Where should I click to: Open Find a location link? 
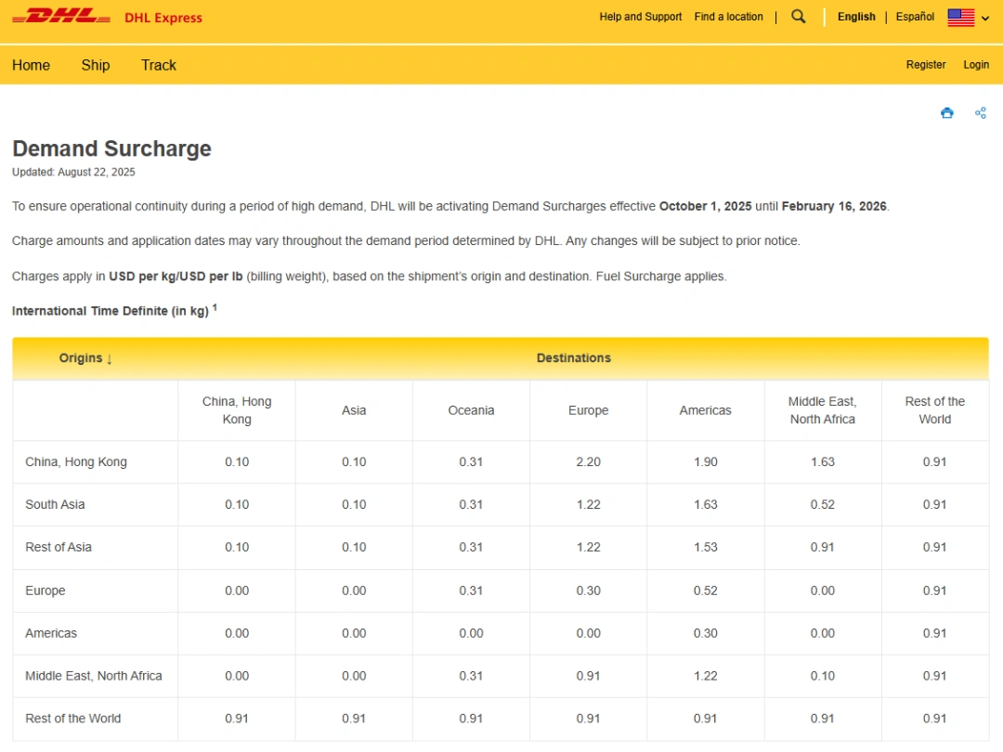click(728, 17)
